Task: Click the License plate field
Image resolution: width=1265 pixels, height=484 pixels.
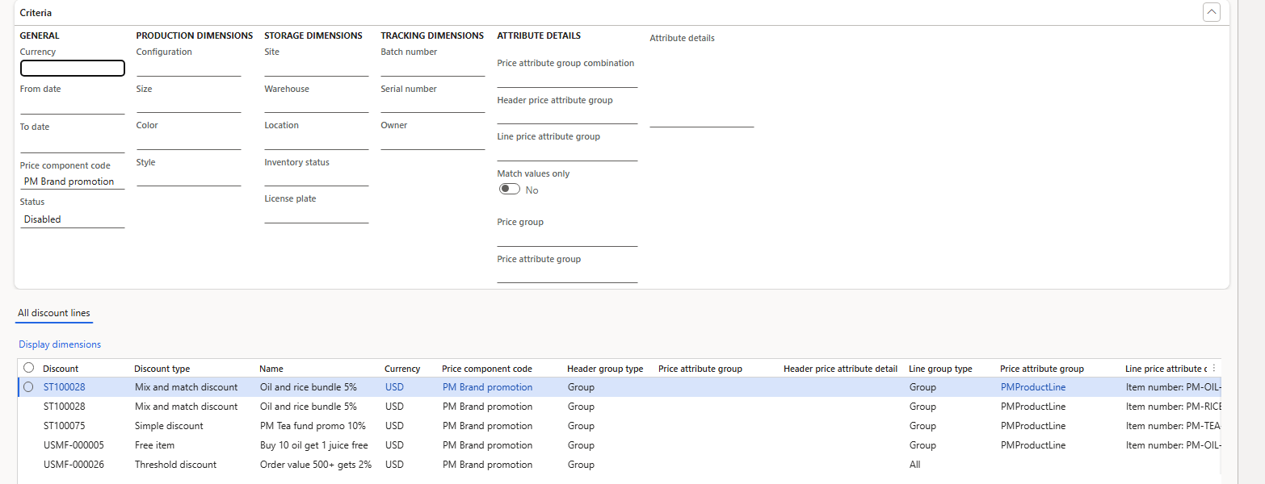Action: coord(317,215)
